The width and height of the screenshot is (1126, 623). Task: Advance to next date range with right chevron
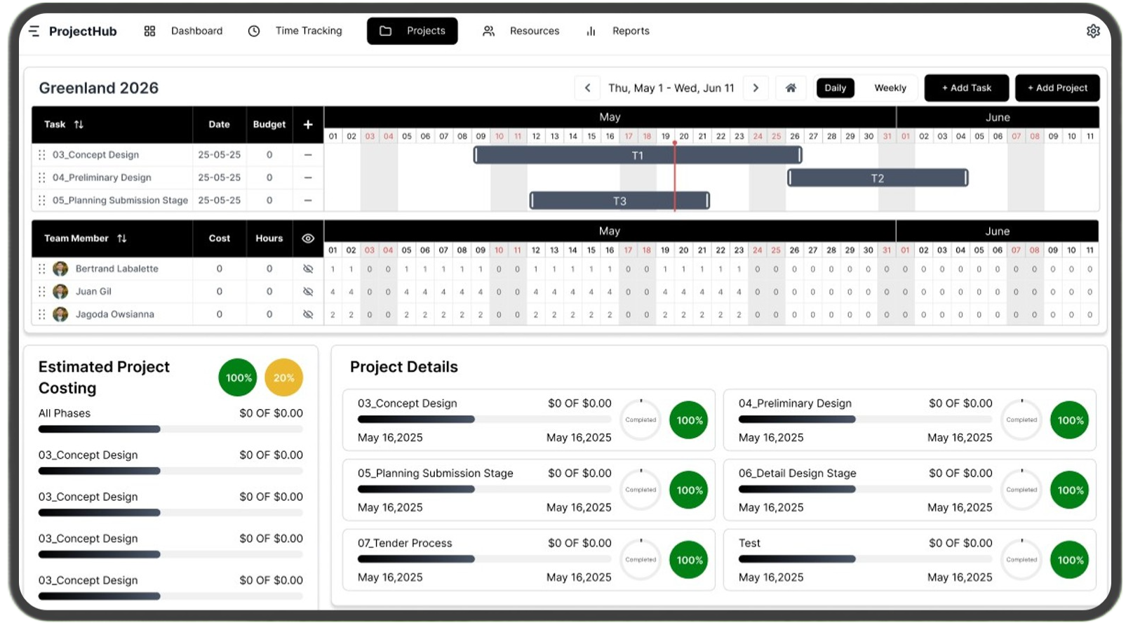[756, 88]
